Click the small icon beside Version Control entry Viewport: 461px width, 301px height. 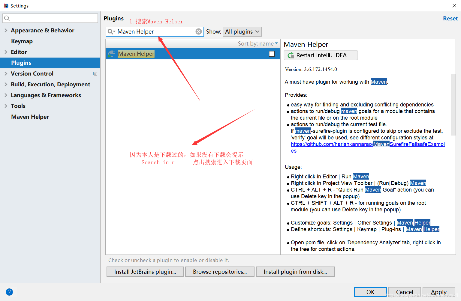pos(95,73)
